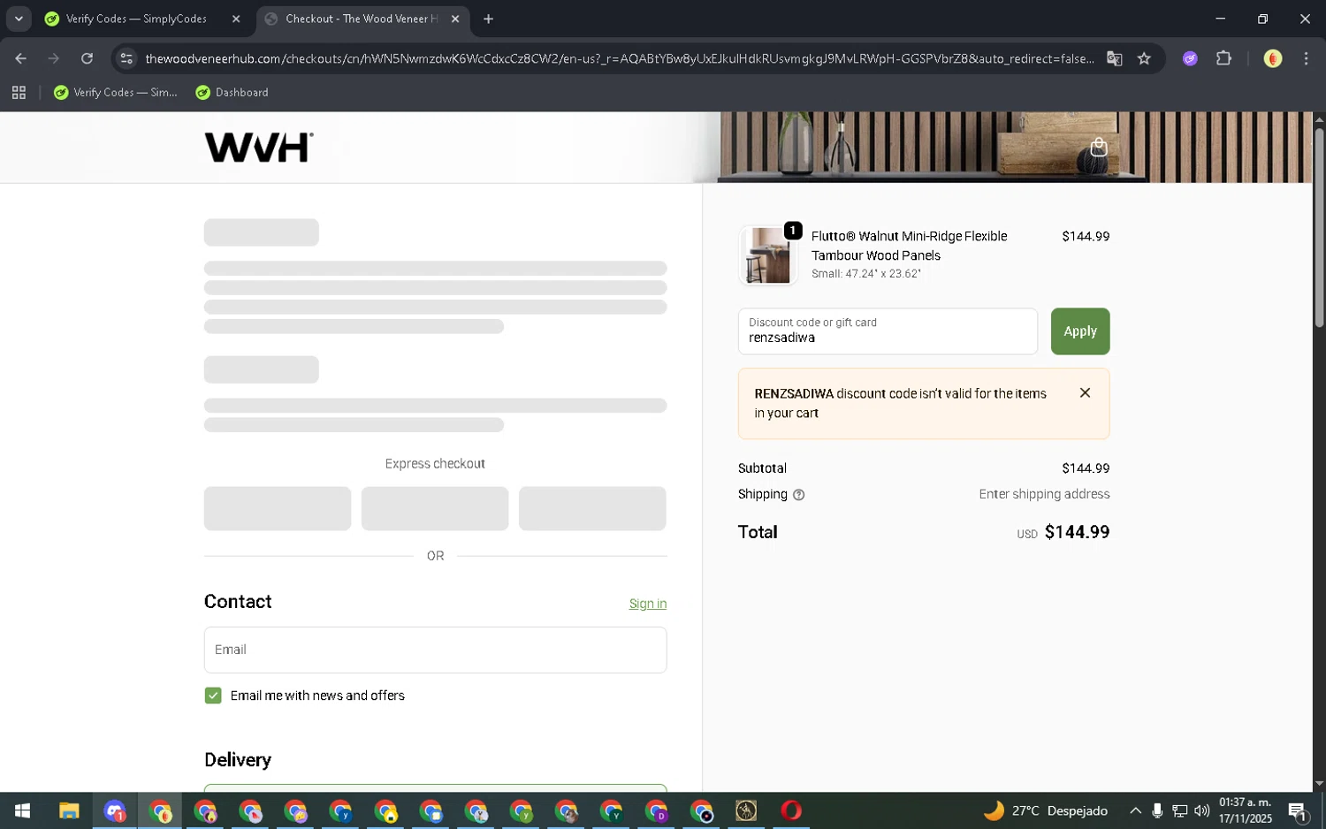This screenshot has height=829, width=1326.
Task: Click the 'Small: 47.24" x 23.62"' variant text
Action: click(x=866, y=274)
